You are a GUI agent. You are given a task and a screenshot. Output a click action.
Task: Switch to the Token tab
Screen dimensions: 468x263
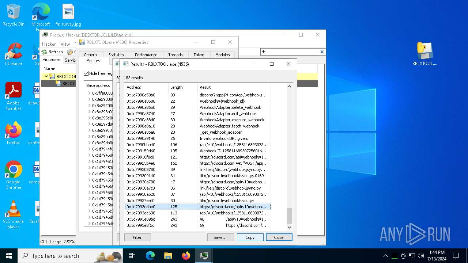pyautogui.click(x=199, y=55)
